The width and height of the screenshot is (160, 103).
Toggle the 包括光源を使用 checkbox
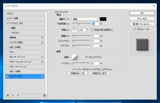[92, 30]
